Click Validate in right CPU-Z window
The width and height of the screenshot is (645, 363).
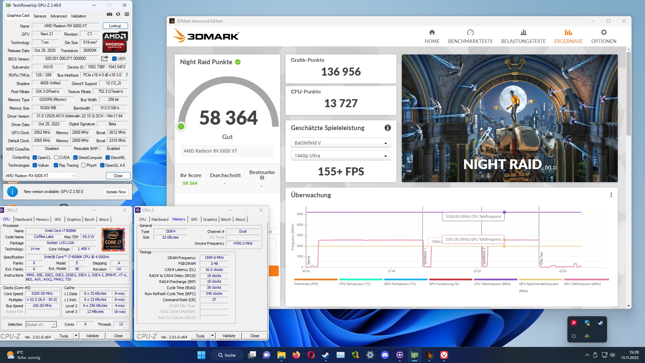tap(229, 335)
